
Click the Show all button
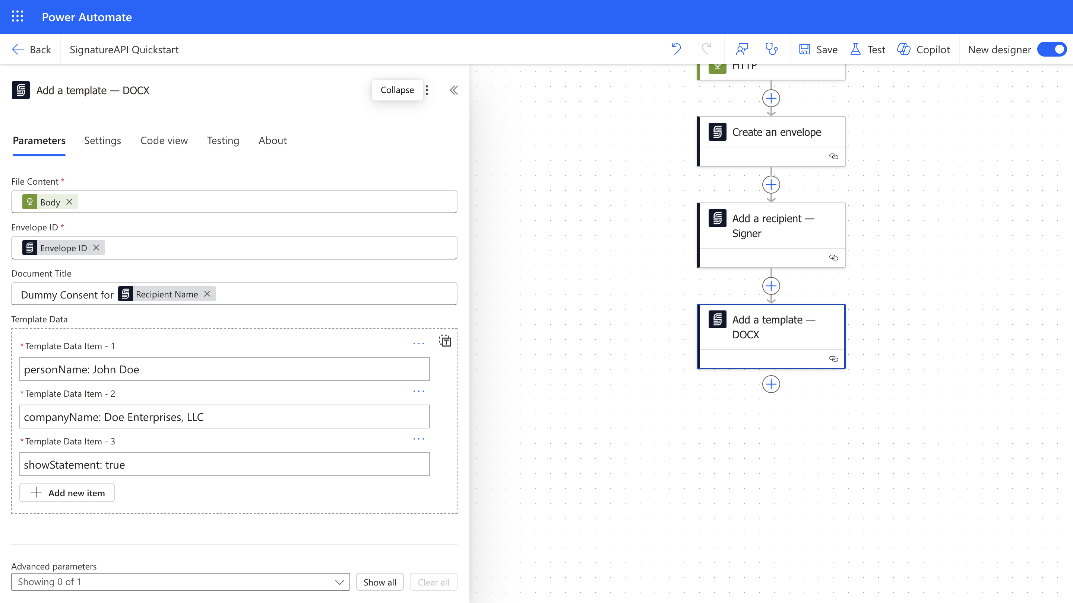tap(380, 582)
